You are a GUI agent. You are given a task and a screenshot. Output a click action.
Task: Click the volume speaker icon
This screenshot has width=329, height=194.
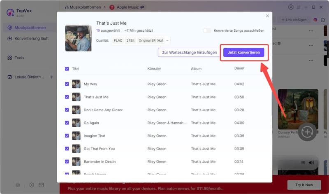tap(311, 162)
